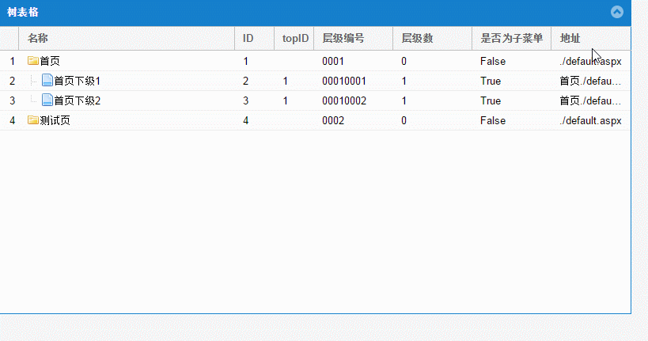The image size is (648, 341).
Task: Select the 首页 tree row name
Action: coord(50,61)
